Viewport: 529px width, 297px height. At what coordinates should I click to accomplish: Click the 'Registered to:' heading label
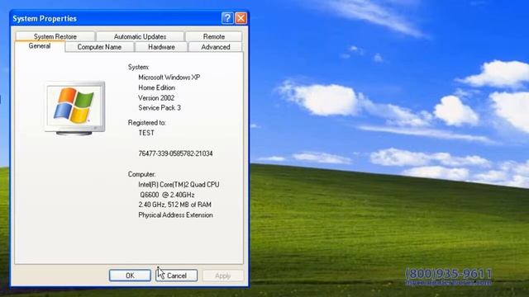[147, 123]
